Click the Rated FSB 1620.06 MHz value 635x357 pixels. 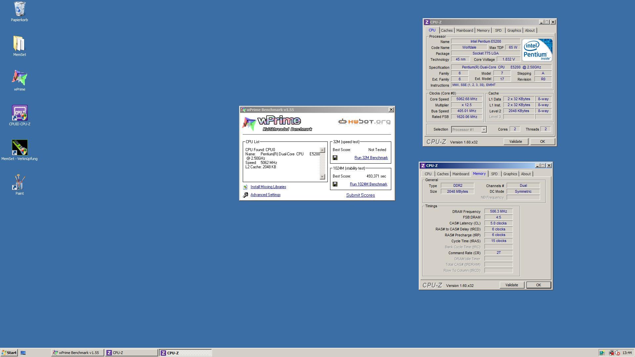point(467,117)
